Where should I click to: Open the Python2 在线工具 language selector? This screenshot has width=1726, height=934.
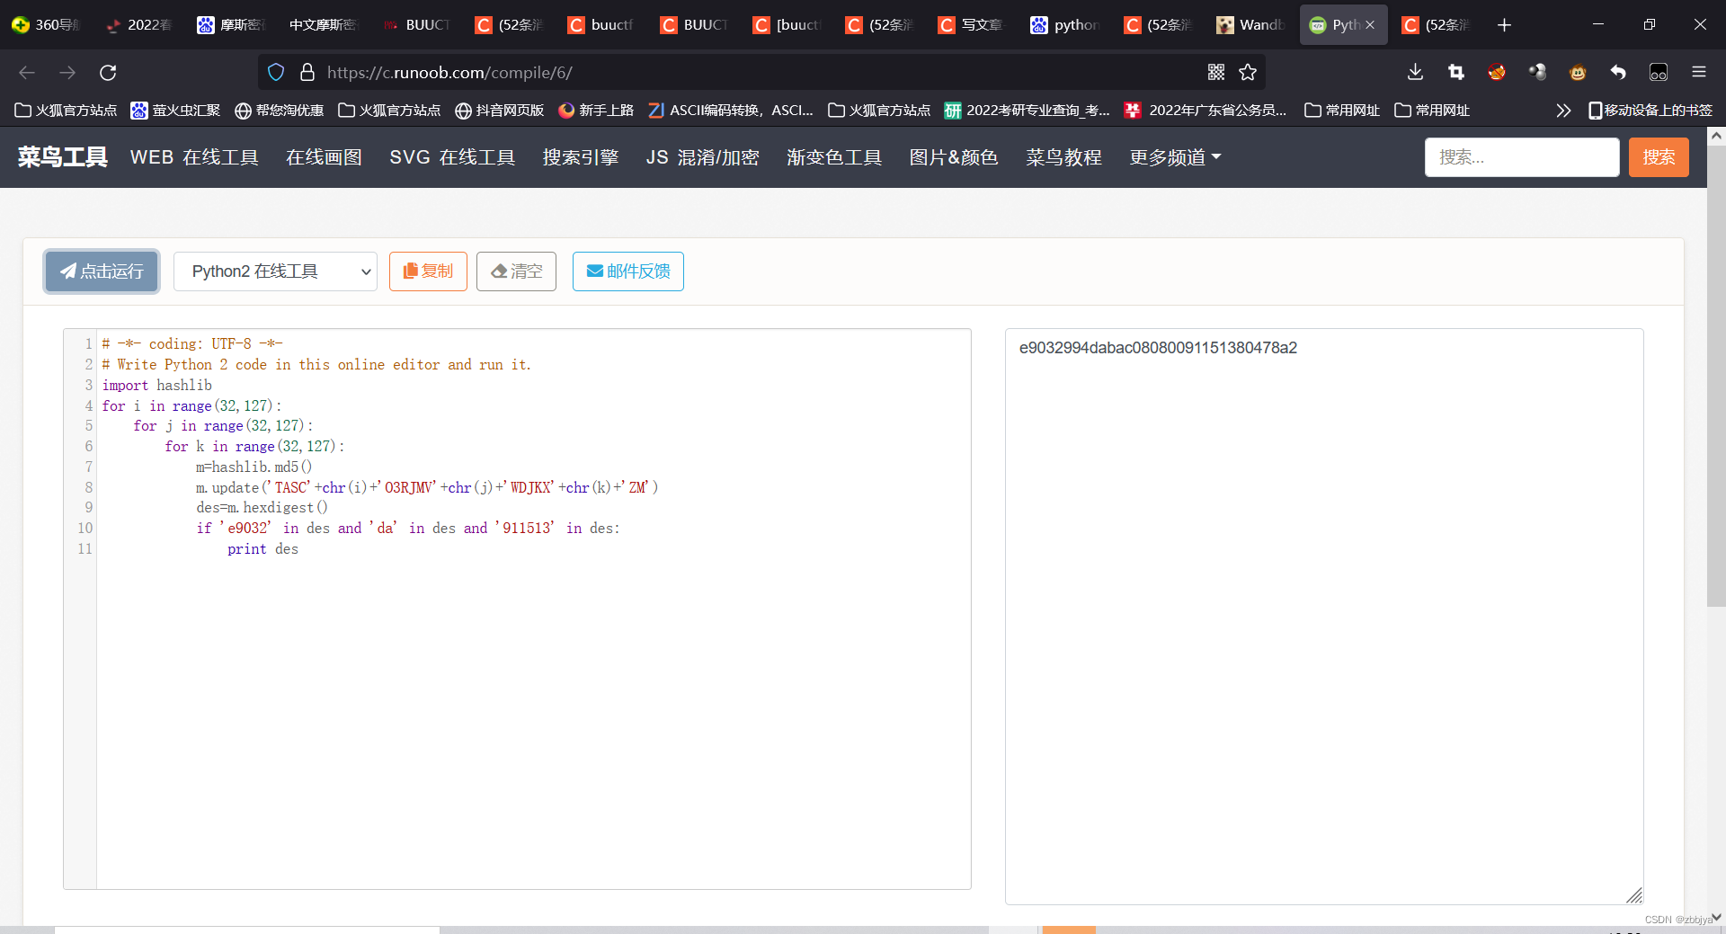click(x=275, y=271)
